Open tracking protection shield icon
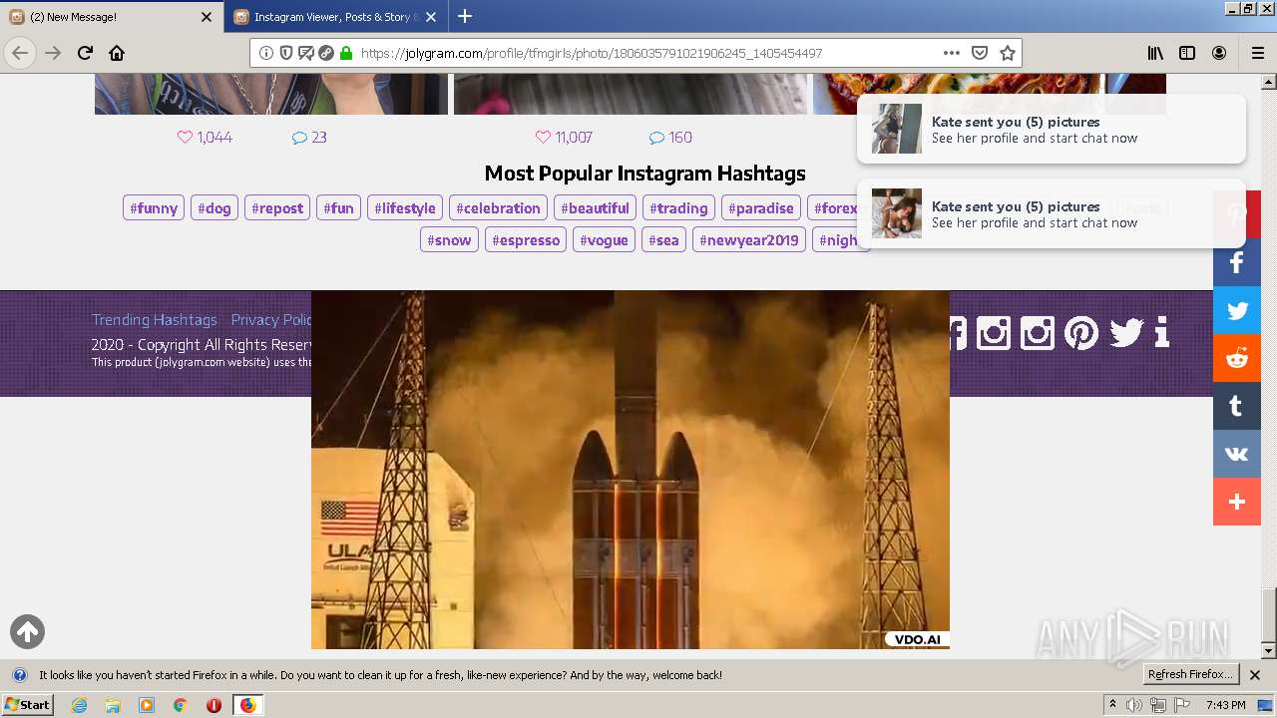1277x718 pixels. (285, 53)
